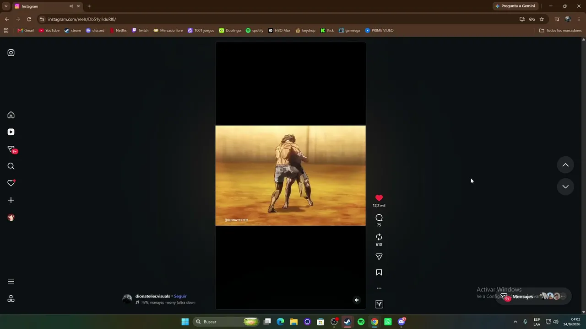Follow dionatelier.visuals with Seguir

[180, 296]
